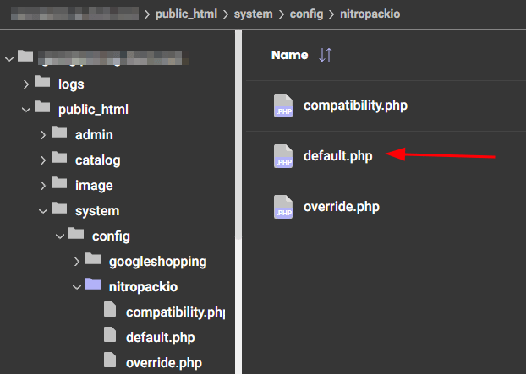
Task: Sort files by the Name column header
Action: (x=289, y=55)
